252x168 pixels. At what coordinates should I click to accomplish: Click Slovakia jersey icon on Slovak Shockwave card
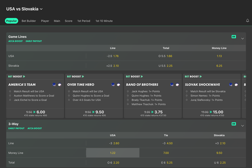point(236,85)
